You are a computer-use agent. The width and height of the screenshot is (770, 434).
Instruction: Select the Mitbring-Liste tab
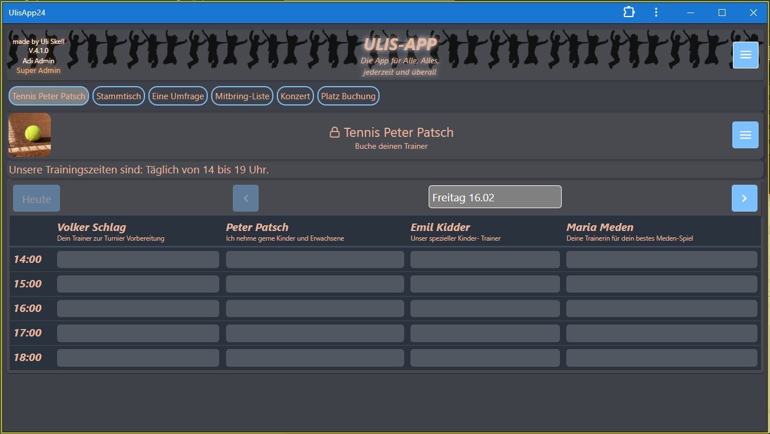(242, 96)
